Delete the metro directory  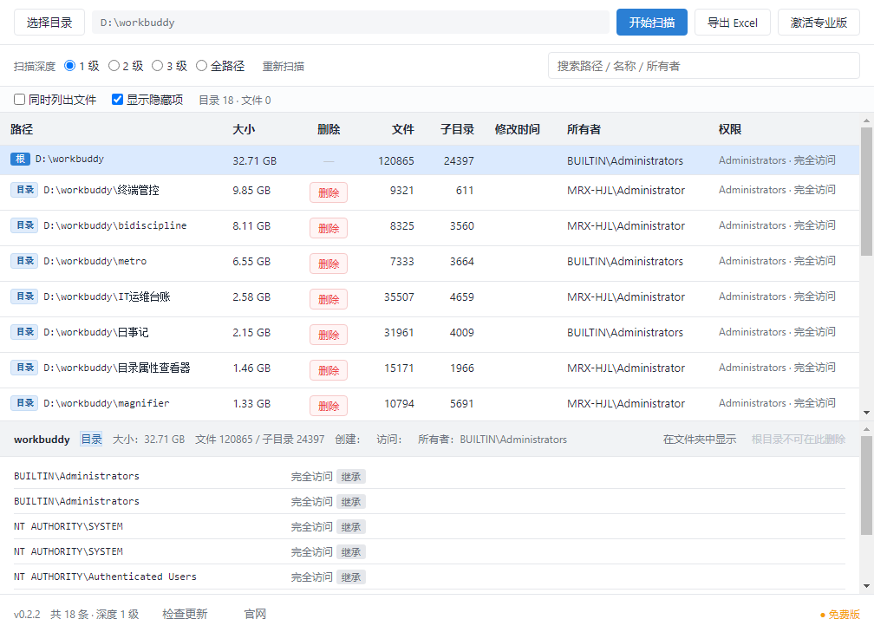pyautogui.click(x=329, y=264)
